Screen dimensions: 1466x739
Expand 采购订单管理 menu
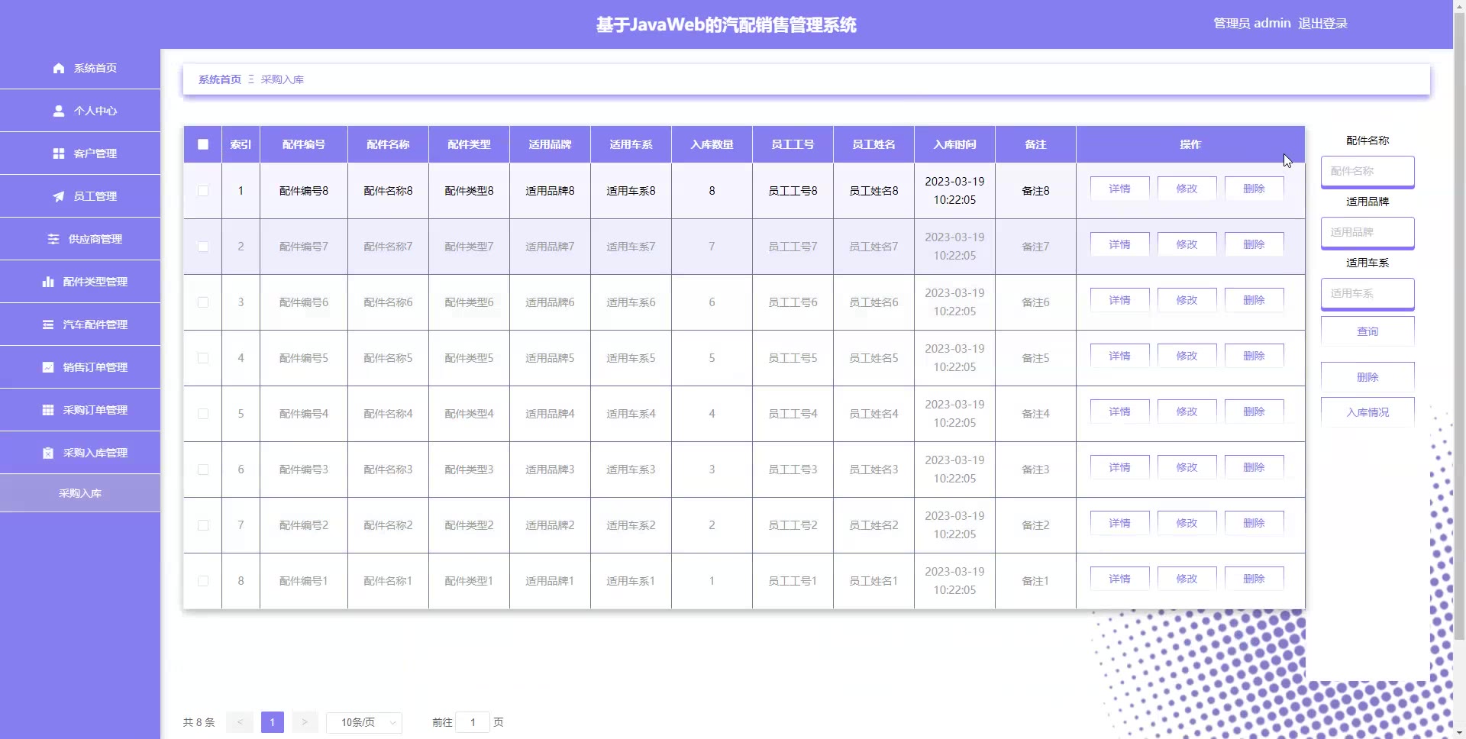(x=80, y=410)
